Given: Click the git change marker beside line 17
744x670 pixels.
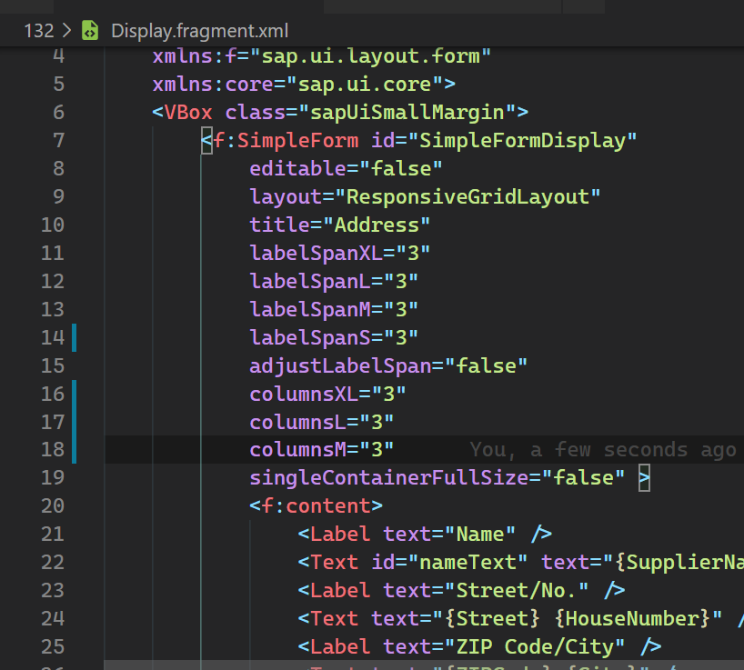Looking at the screenshot, I should (x=74, y=422).
